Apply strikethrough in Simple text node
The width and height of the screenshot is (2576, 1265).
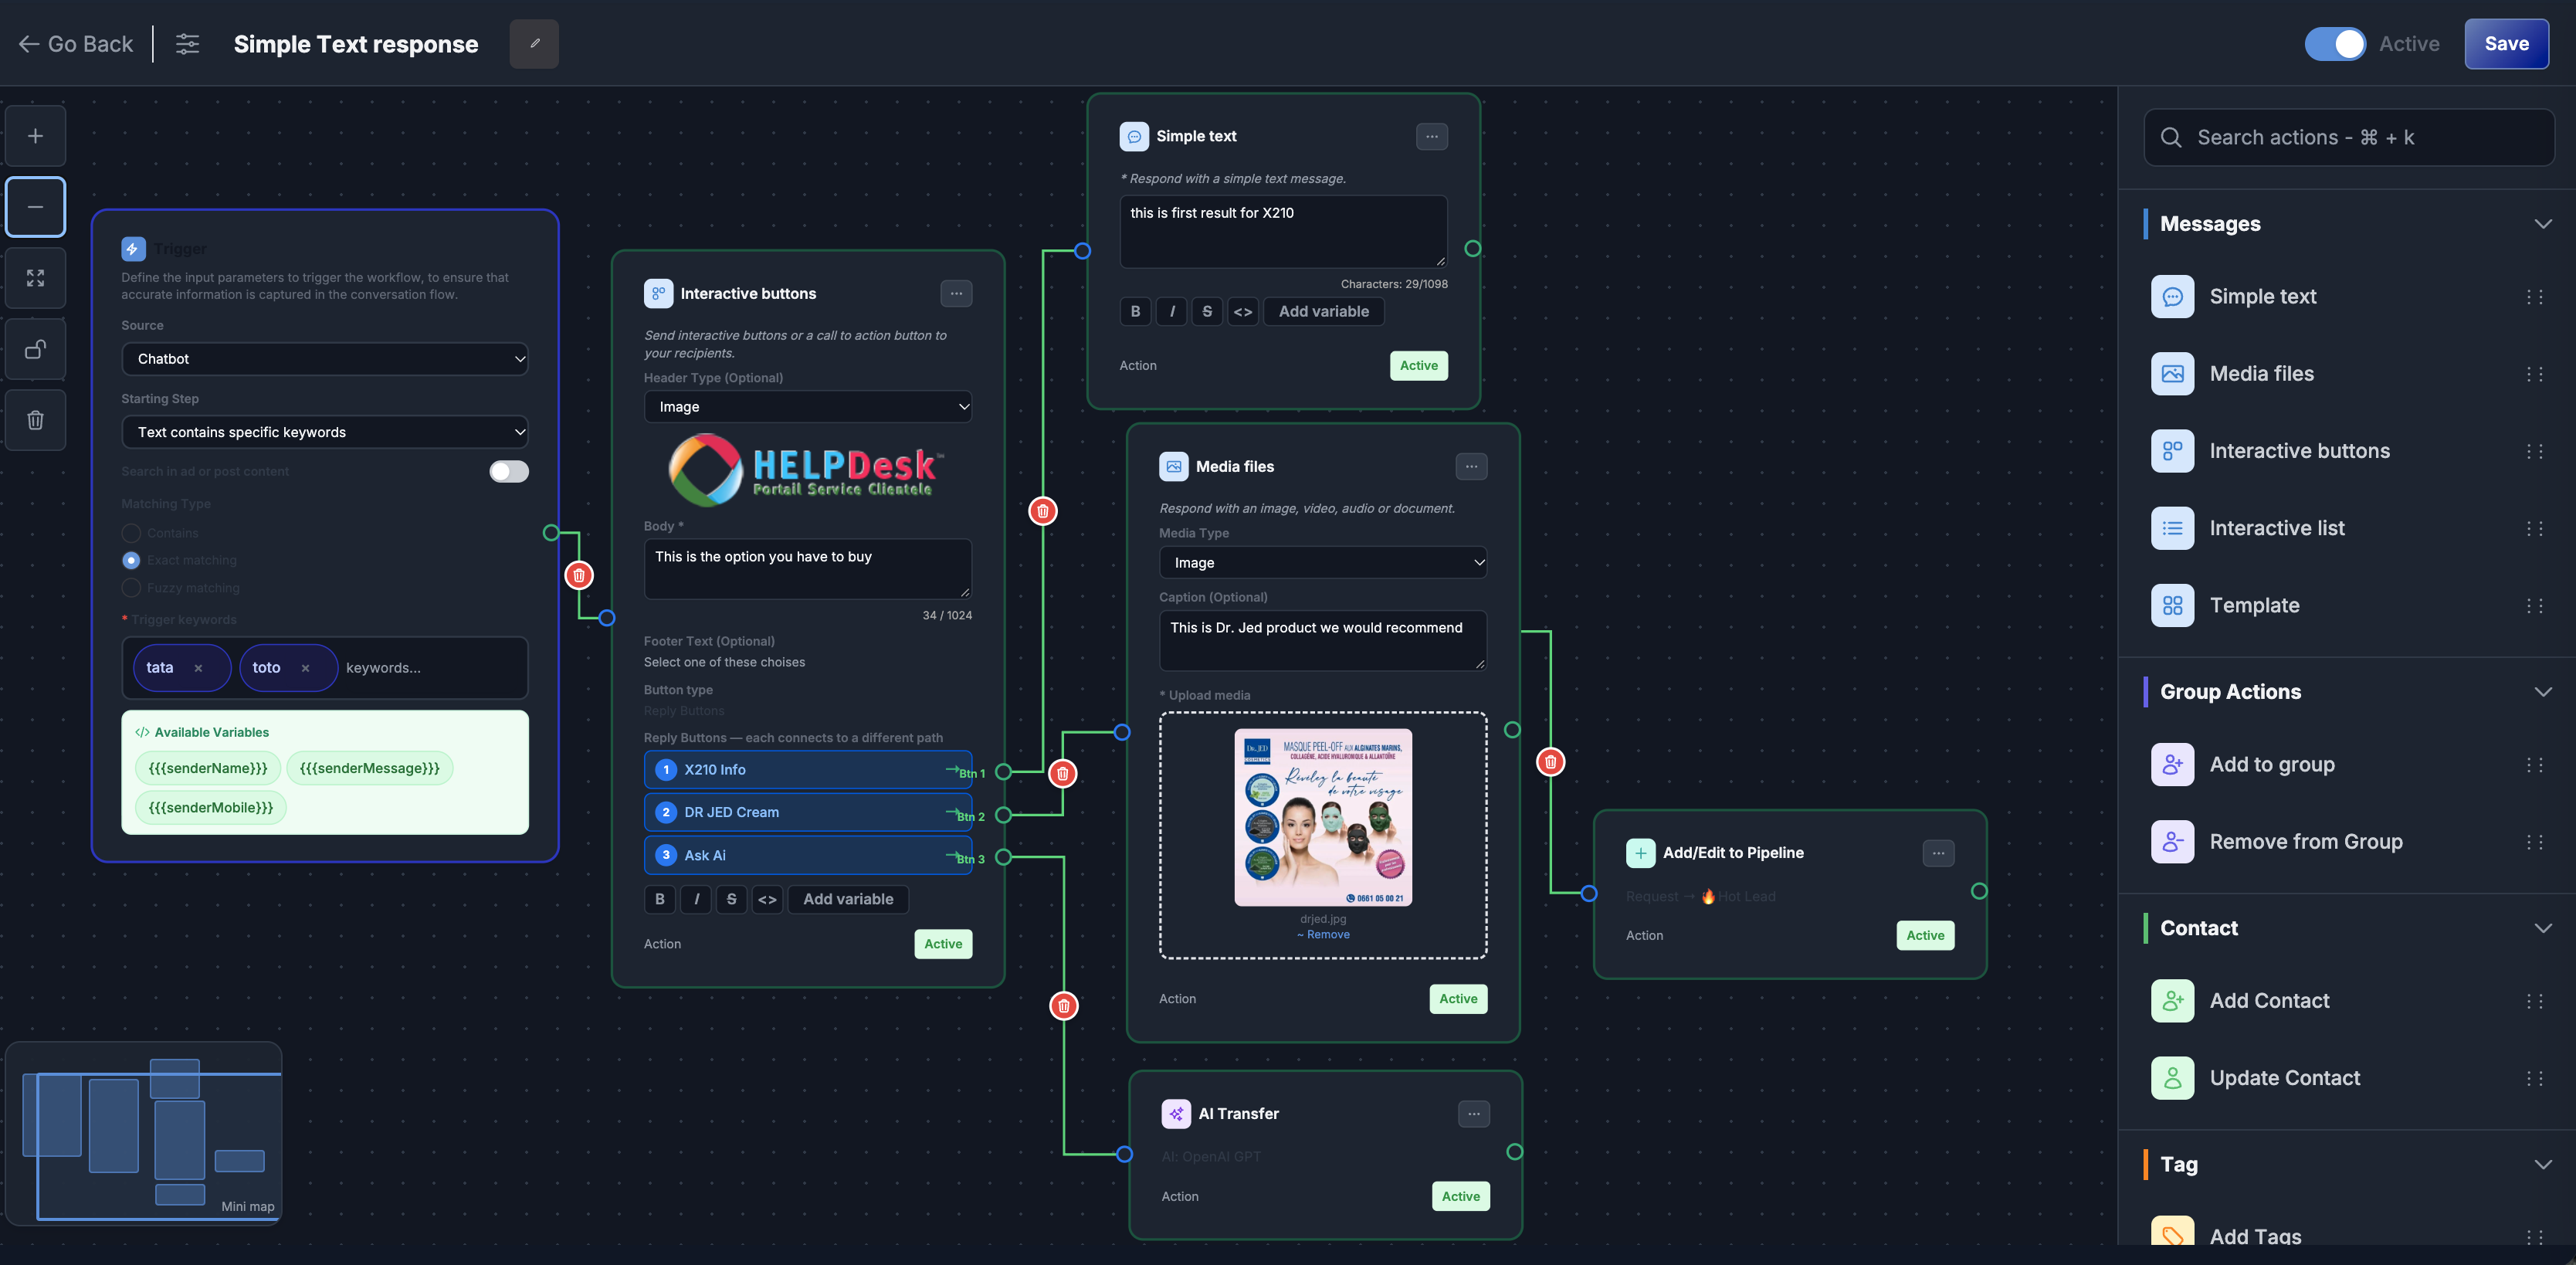[x=1207, y=312]
